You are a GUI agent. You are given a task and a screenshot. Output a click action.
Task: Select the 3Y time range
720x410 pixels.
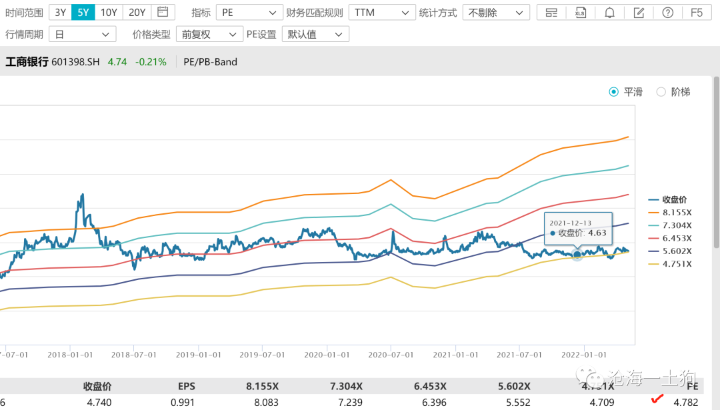[x=60, y=13]
